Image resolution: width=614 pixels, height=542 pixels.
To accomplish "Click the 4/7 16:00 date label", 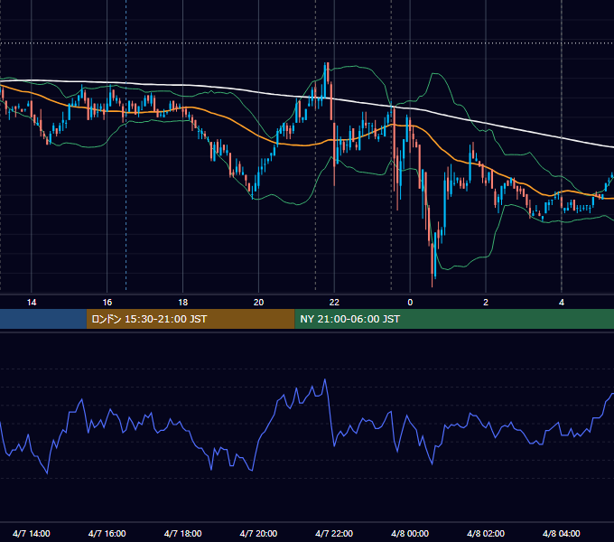I will pyautogui.click(x=107, y=533).
